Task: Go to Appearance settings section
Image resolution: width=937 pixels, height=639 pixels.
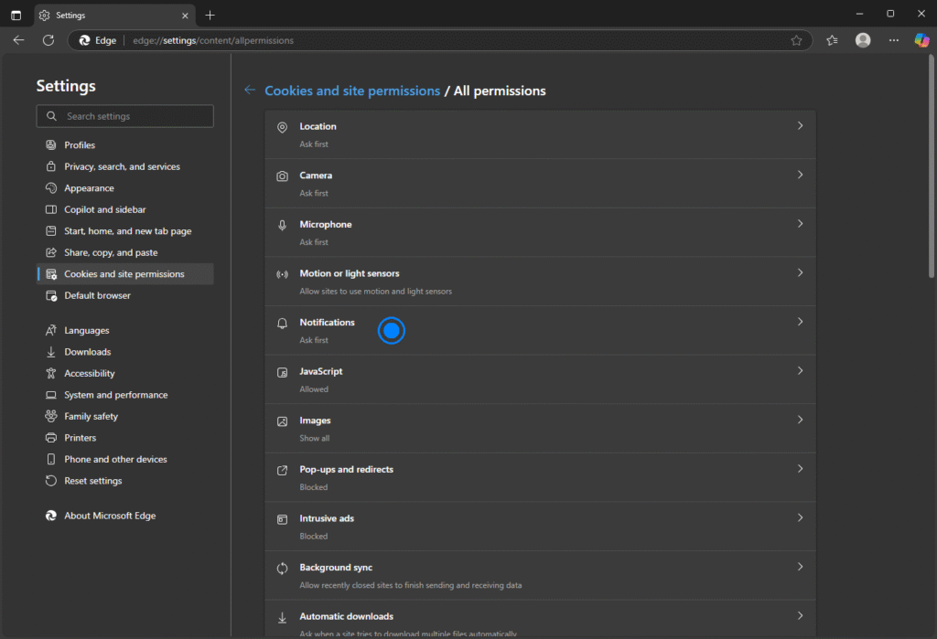Action: 89,188
